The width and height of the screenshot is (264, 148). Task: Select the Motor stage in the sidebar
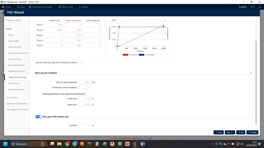tap(11, 35)
